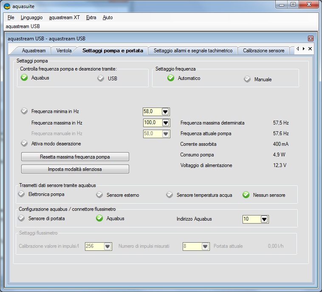Select the Aquabus pump control option
The height and width of the screenshot is (292, 322).
click(25, 78)
